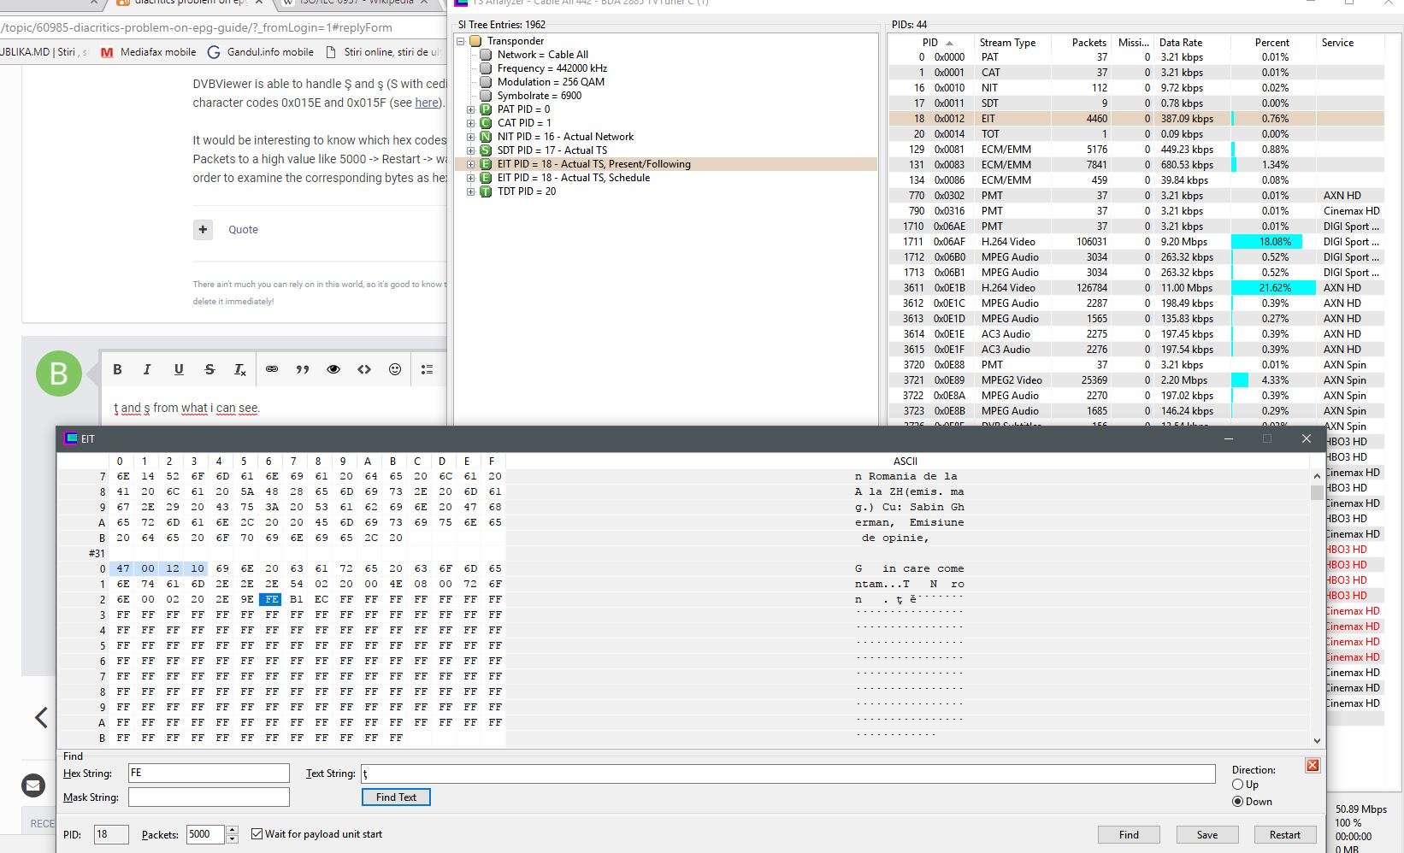Open the emoji picker in editor

(395, 369)
